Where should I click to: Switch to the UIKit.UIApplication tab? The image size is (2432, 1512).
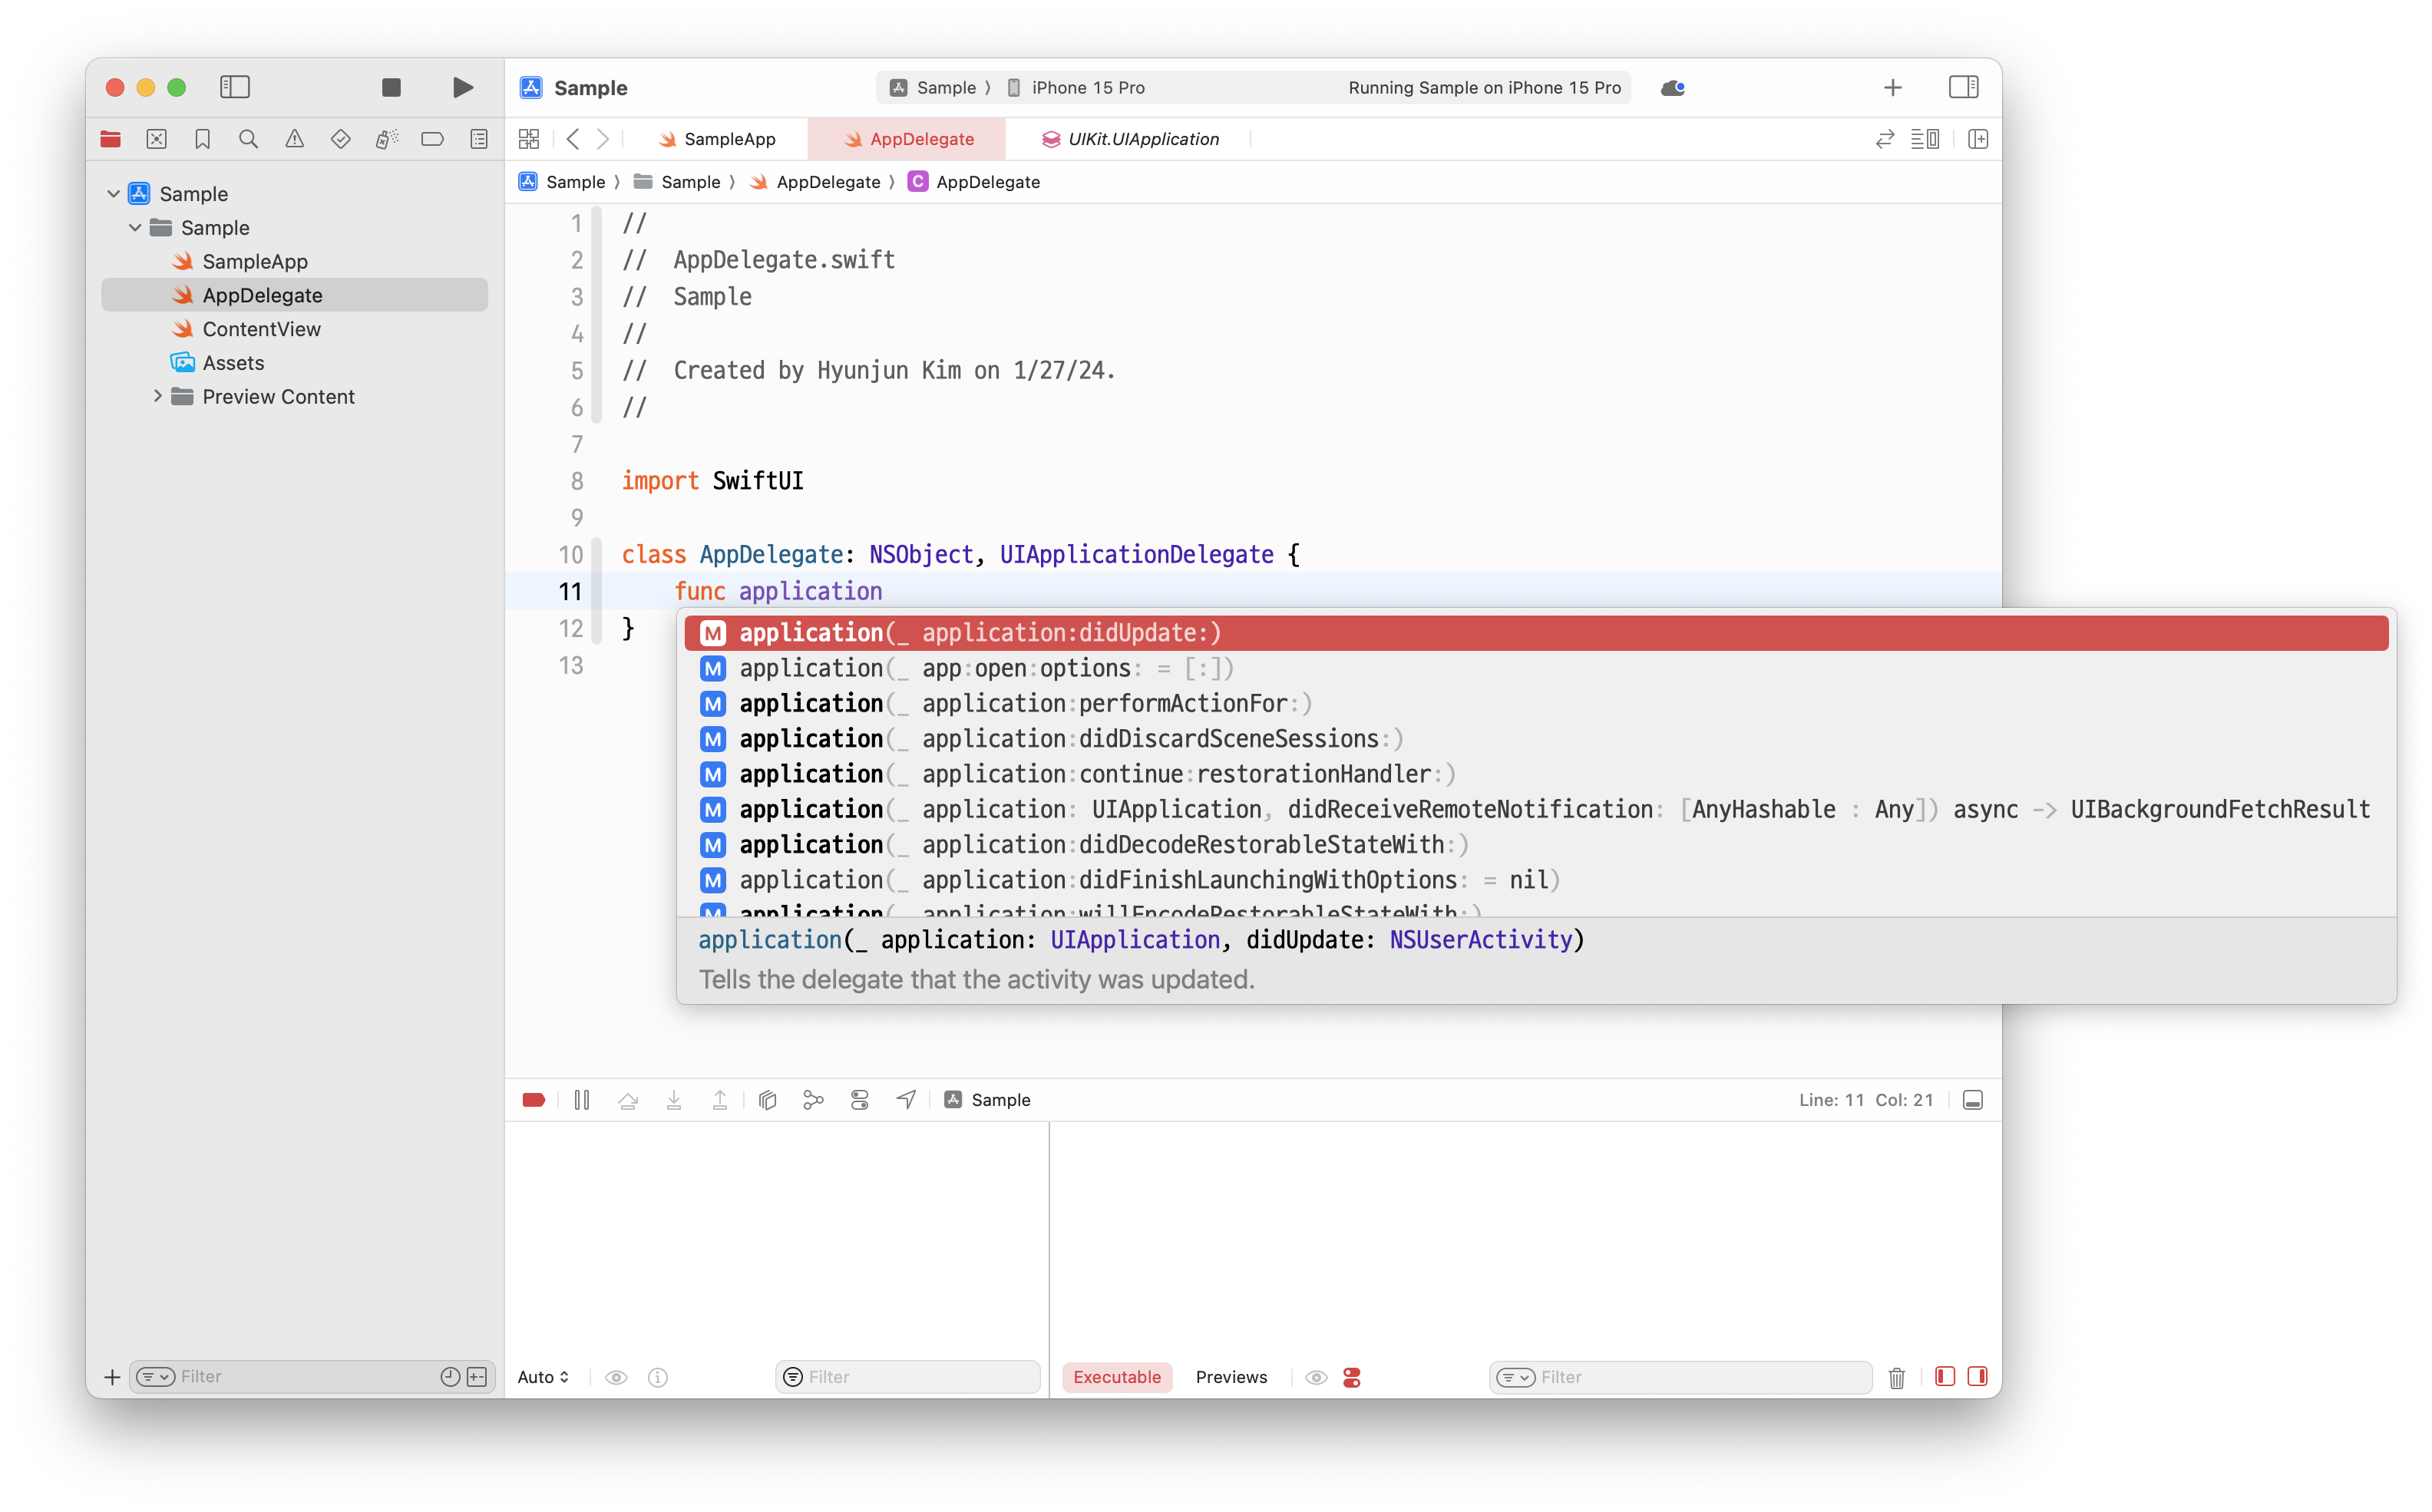click(x=1130, y=139)
